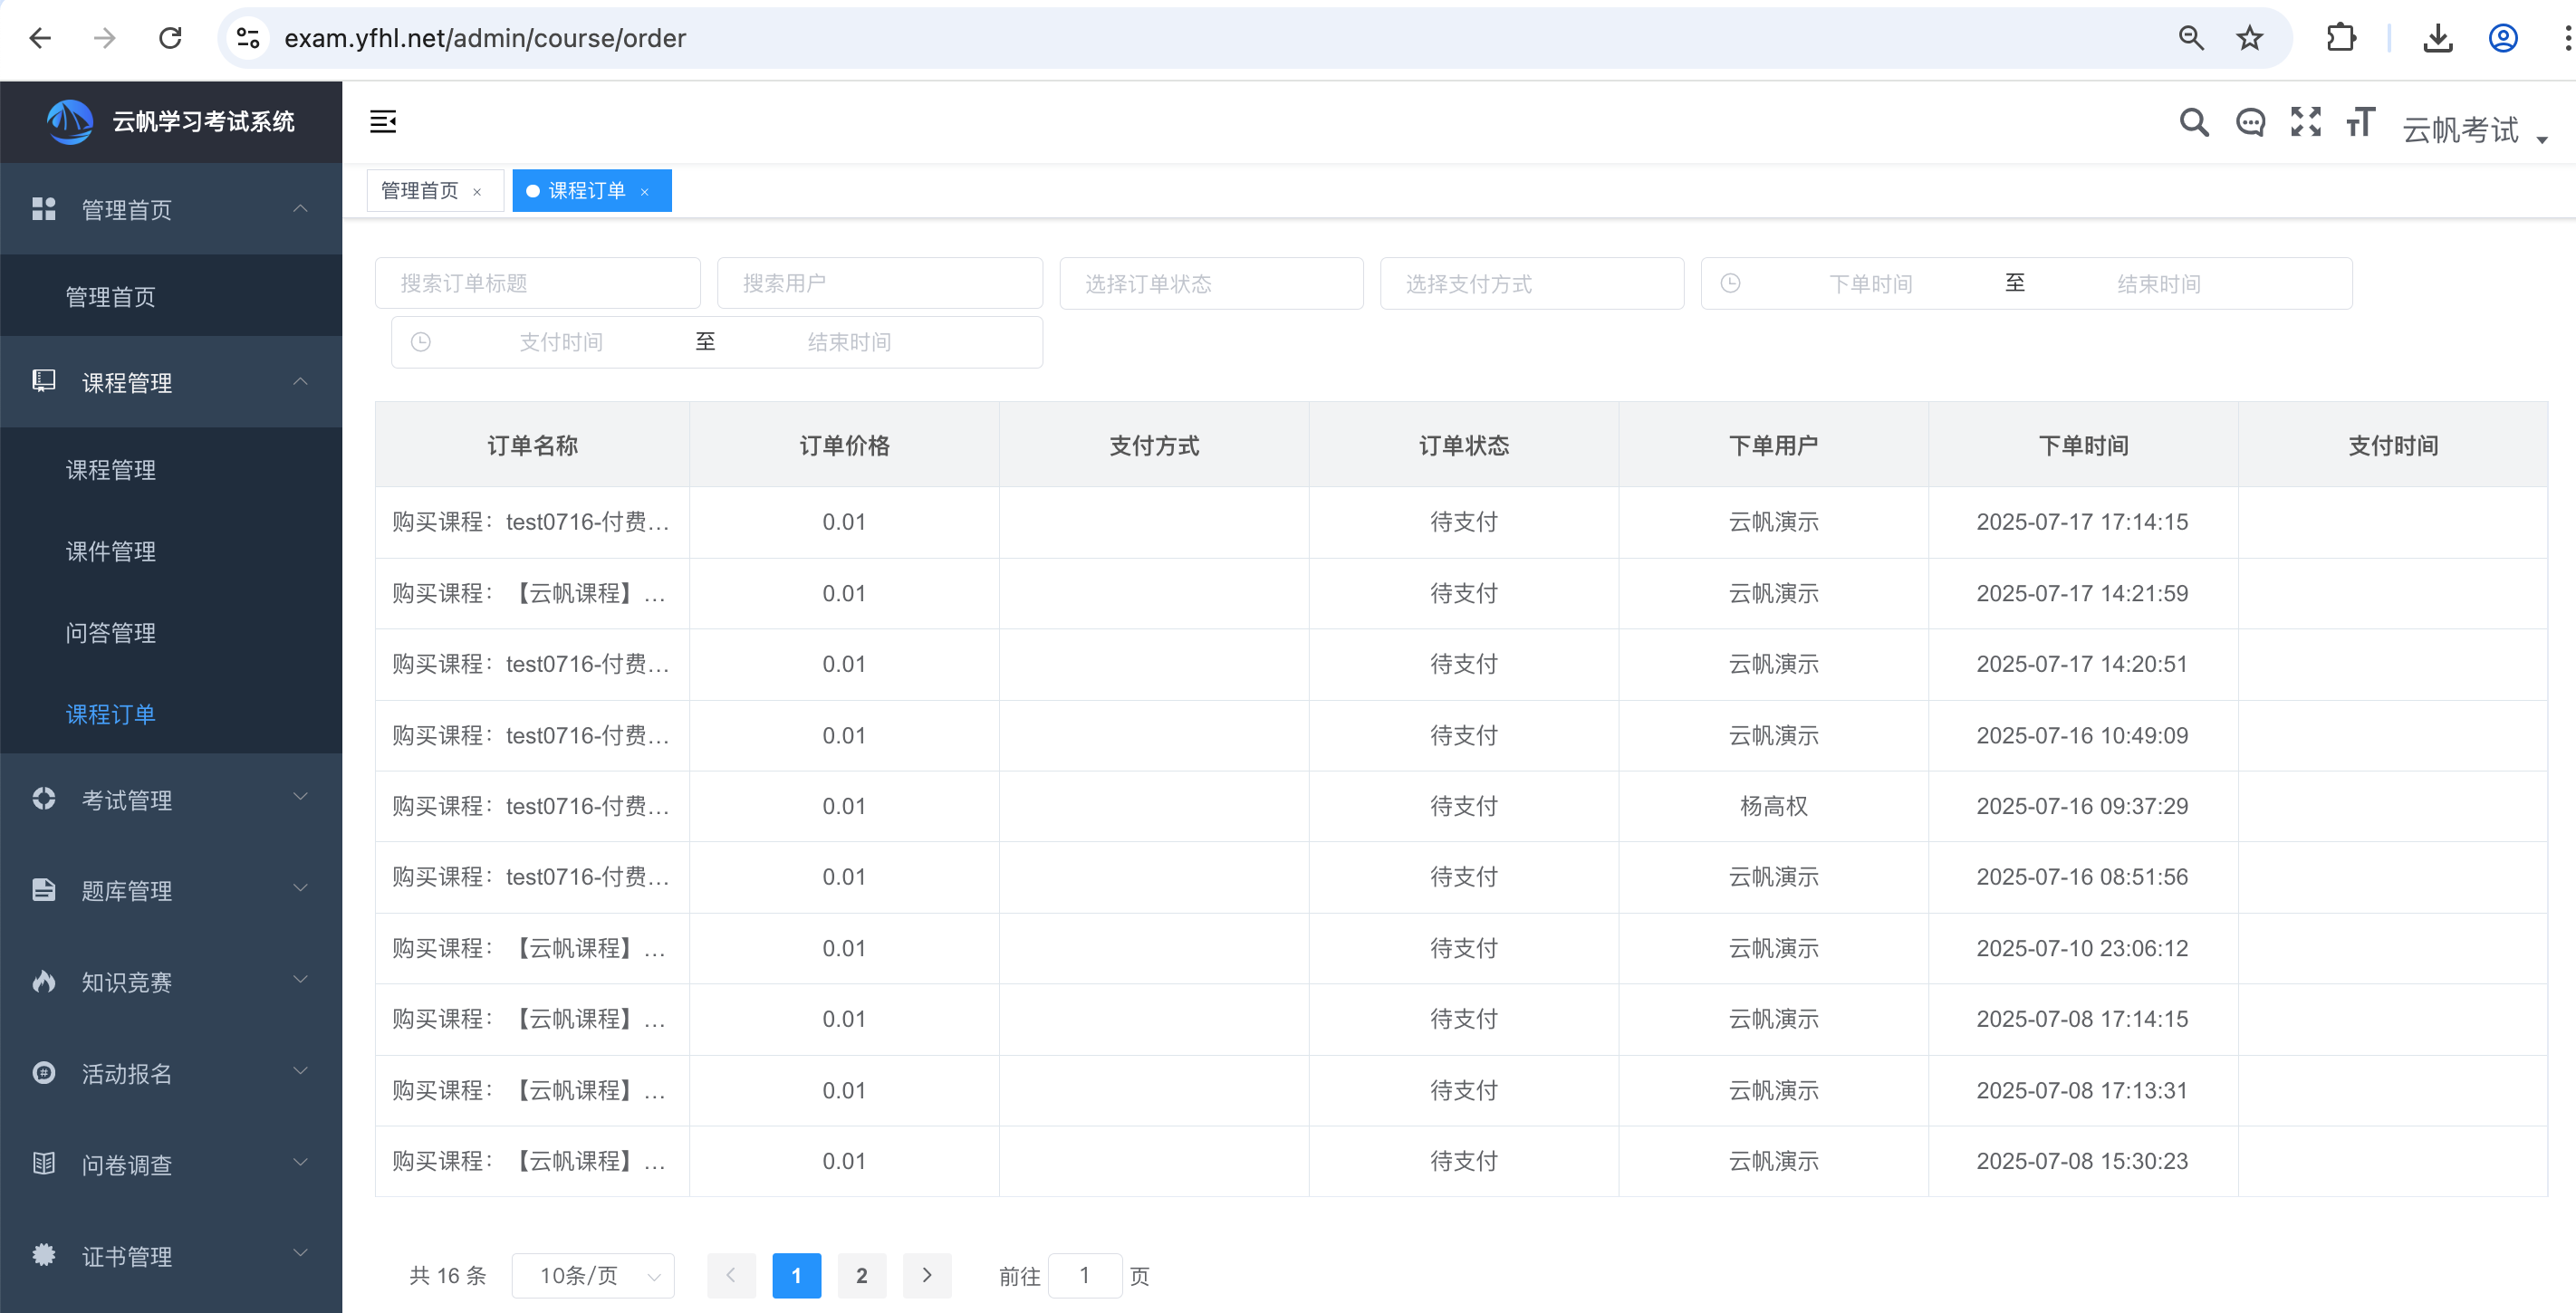Open 管理首页 submenu item
This screenshot has height=1313, width=2576.
171,296
